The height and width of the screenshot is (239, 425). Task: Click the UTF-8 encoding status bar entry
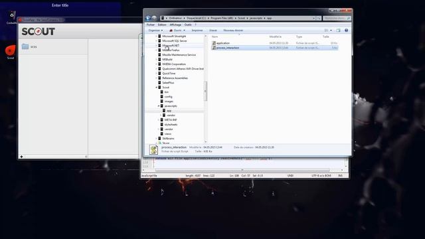coord(321,175)
